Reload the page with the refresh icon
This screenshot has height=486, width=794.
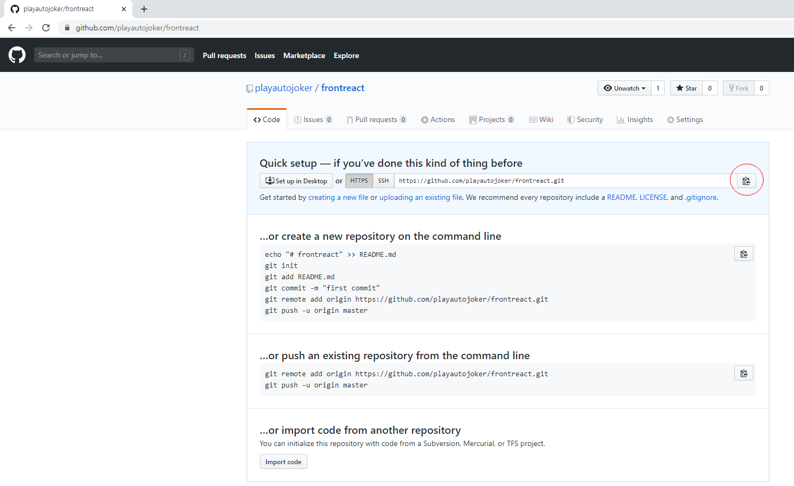click(46, 28)
